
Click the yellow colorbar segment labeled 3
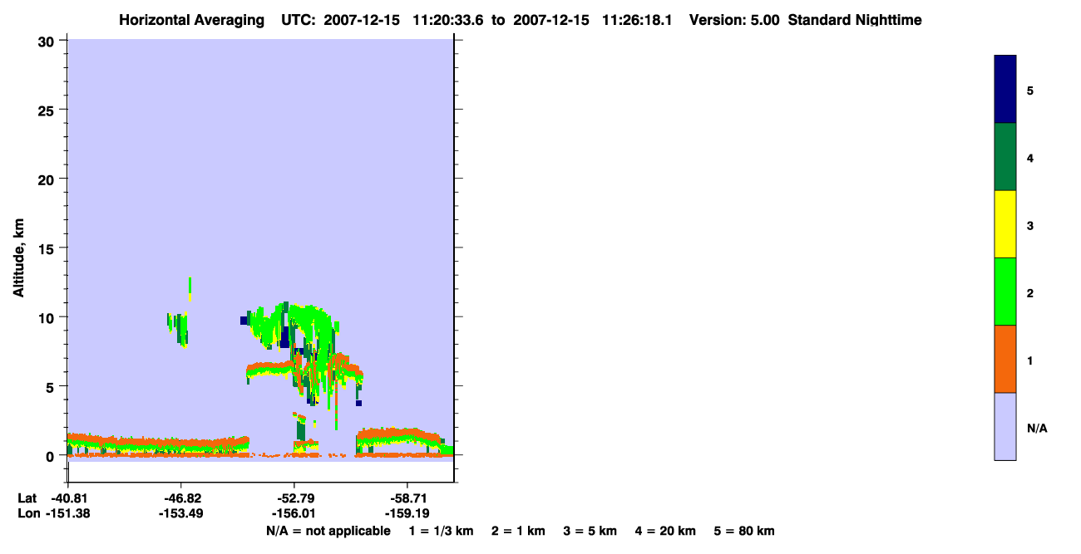[x=1005, y=224]
